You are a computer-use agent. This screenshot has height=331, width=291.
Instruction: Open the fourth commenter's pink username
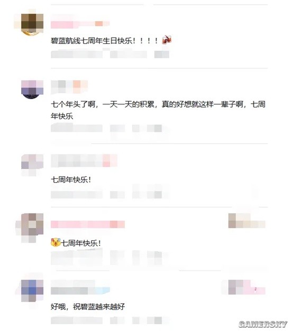[88, 225]
